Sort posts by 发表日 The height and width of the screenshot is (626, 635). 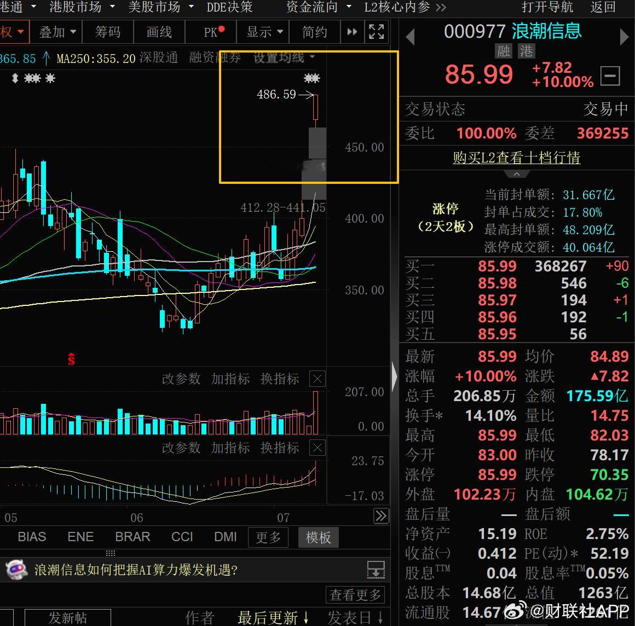click(x=355, y=618)
